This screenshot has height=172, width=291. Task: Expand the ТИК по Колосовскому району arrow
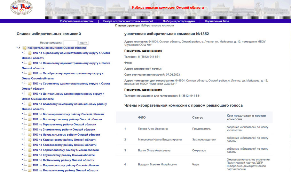pyautogui.click(x=22, y=145)
